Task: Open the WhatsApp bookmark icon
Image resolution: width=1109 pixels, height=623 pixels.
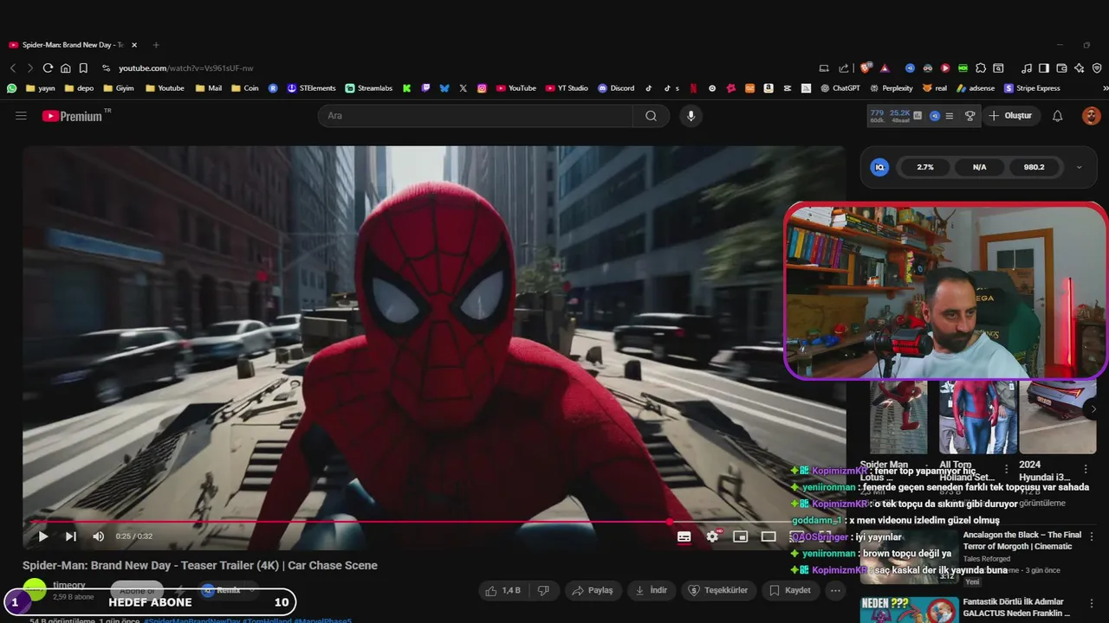Action: (11, 88)
